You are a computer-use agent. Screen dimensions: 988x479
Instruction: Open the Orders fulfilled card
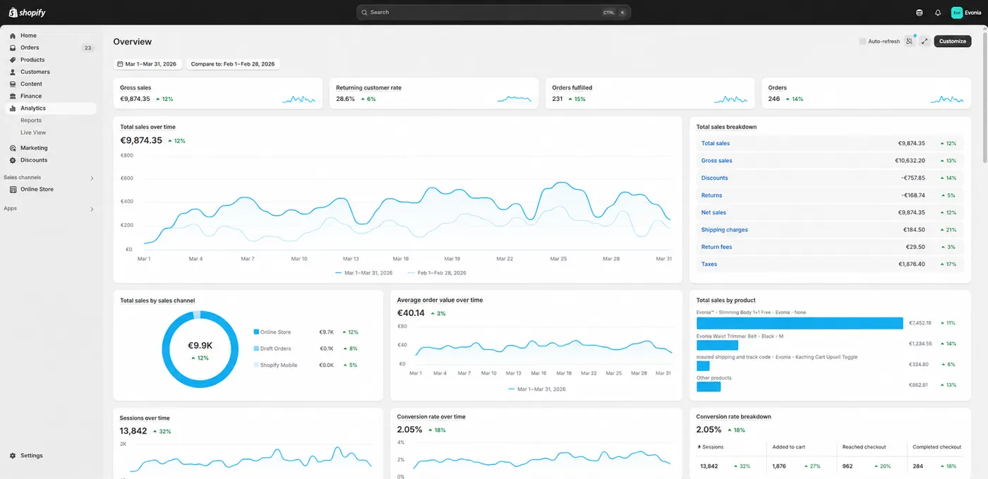coord(650,93)
